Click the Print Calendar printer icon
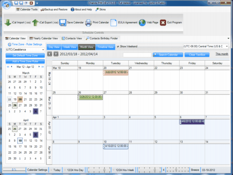 click(88, 23)
